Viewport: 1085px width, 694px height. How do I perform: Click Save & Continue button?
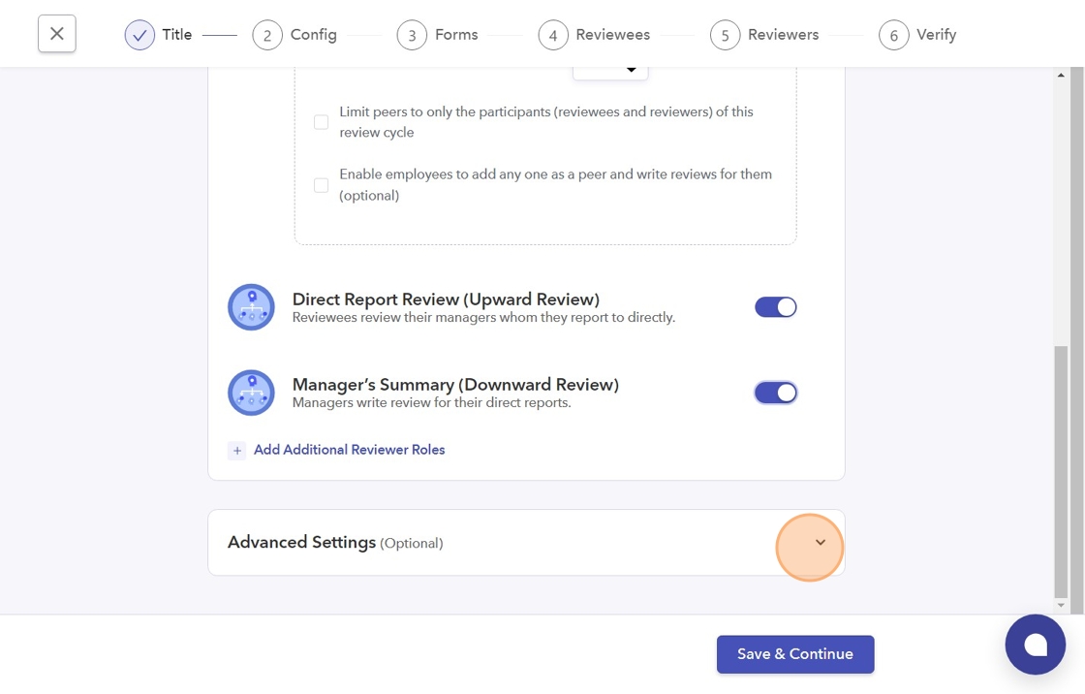click(x=795, y=654)
